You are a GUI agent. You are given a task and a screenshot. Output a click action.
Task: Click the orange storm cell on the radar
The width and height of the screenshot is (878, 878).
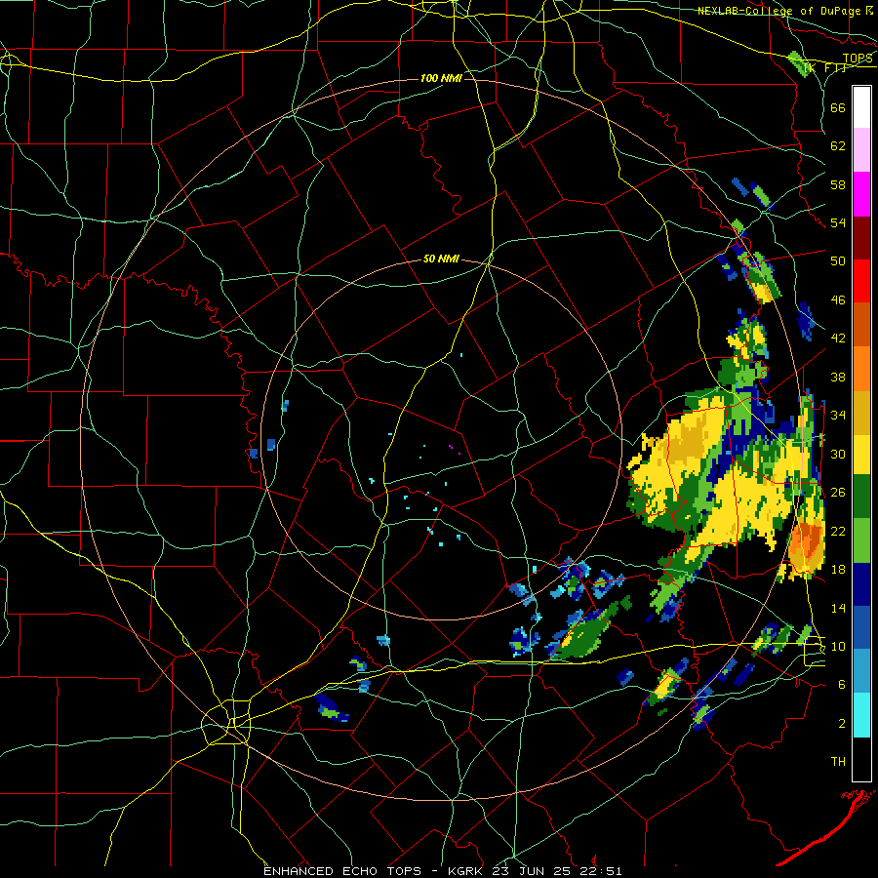(x=808, y=546)
